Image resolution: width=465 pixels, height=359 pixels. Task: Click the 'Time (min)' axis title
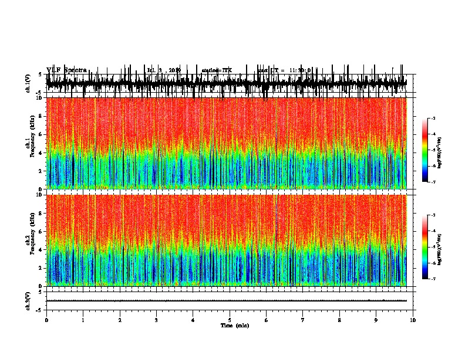(235, 326)
